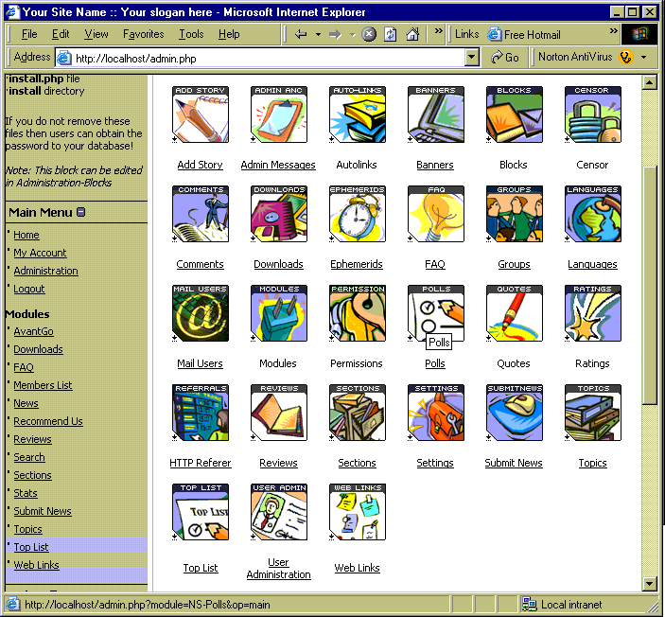Collapse the Main Menu block toggle
The image size is (665, 617).
tap(81, 212)
